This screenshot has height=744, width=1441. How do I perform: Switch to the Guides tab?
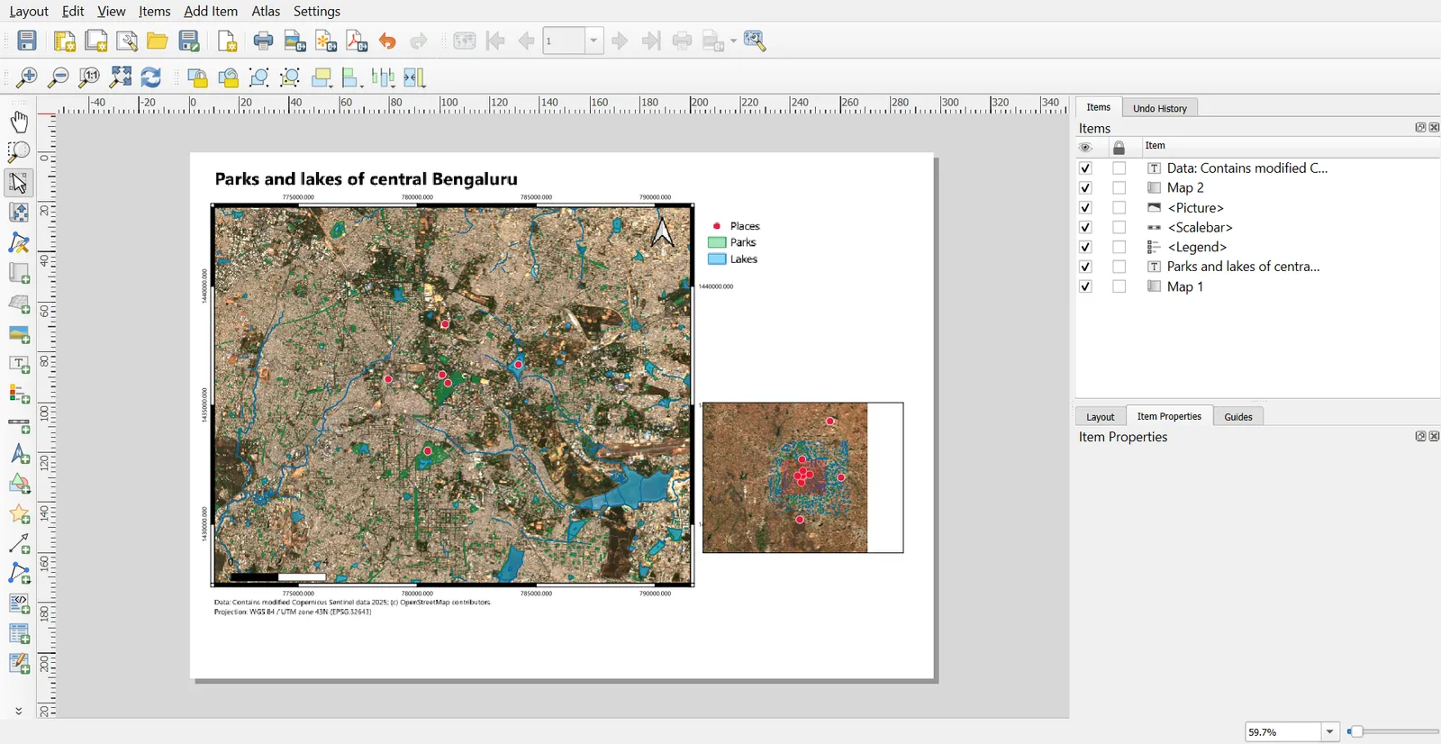coord(1238,416)
